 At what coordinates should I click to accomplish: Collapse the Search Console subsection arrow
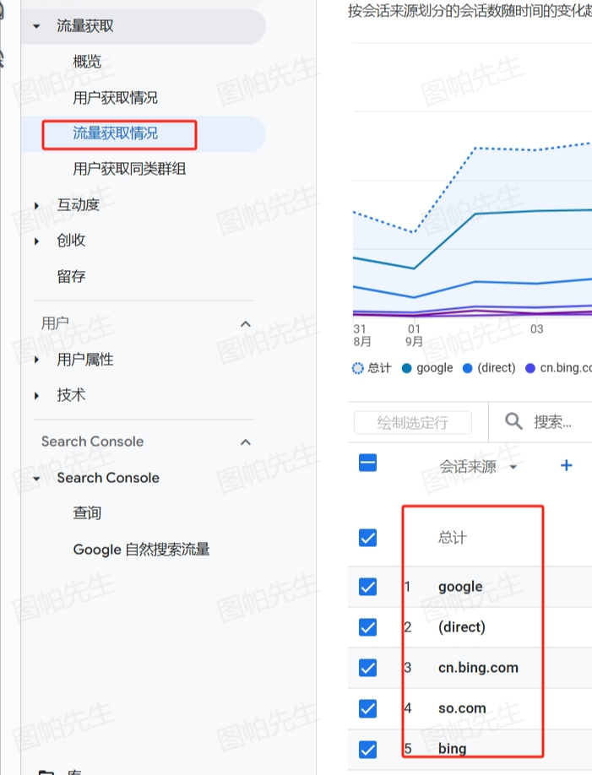36,479
